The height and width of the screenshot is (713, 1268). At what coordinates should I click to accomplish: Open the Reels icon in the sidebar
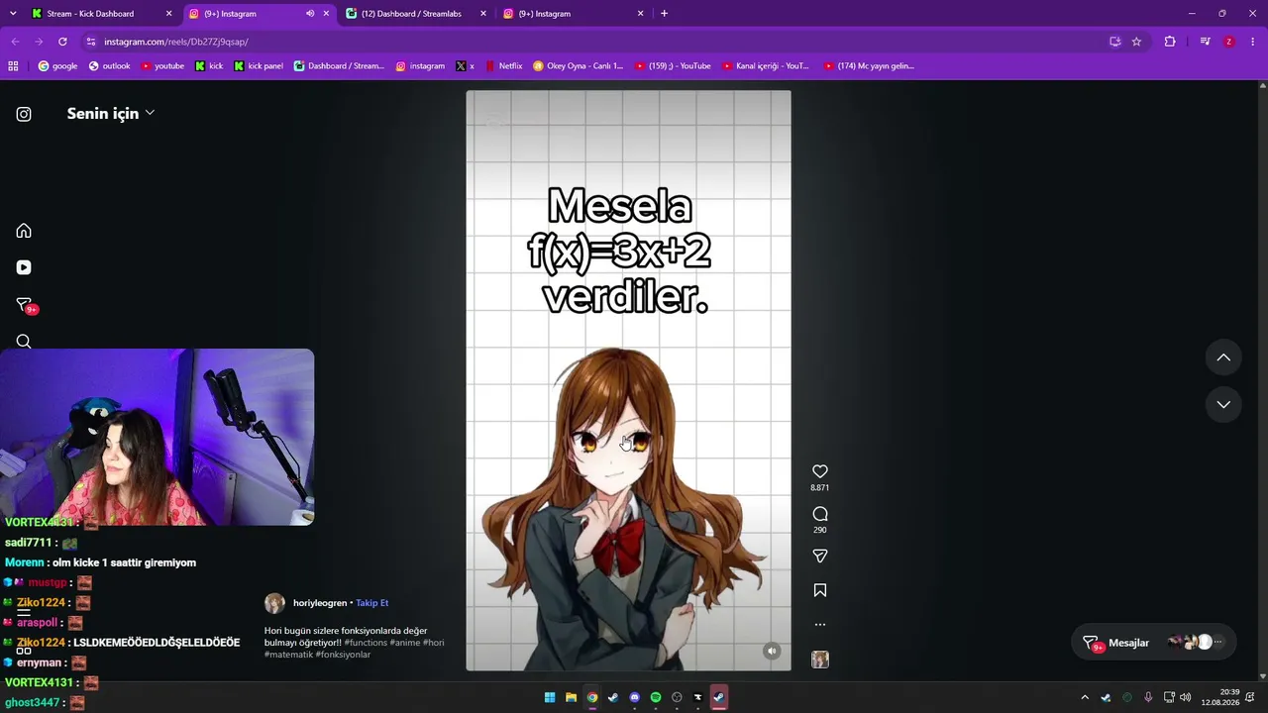[24, 267]
